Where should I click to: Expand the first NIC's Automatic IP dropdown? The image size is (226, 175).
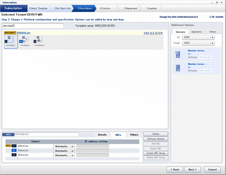(x=73, y=146)
